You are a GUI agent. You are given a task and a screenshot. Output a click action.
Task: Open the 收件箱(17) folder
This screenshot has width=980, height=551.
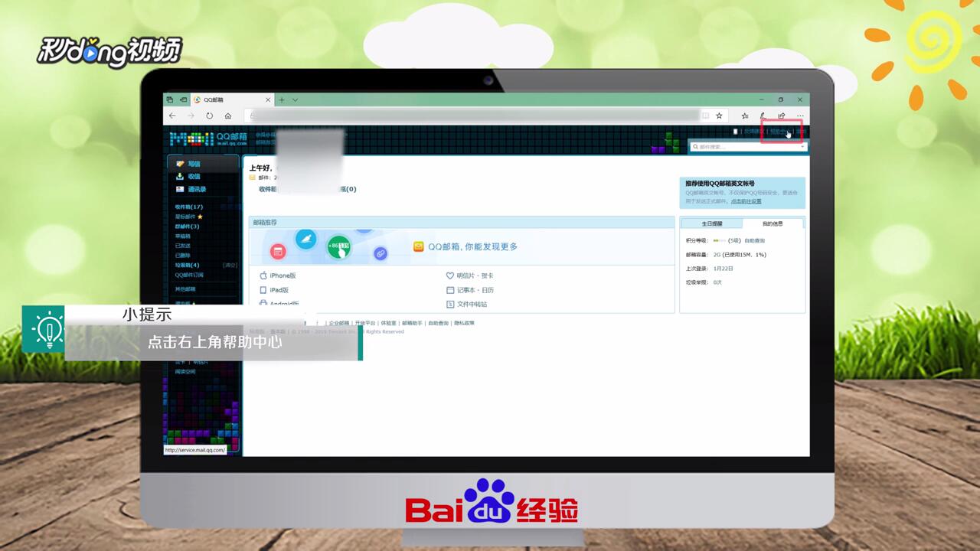189,207
